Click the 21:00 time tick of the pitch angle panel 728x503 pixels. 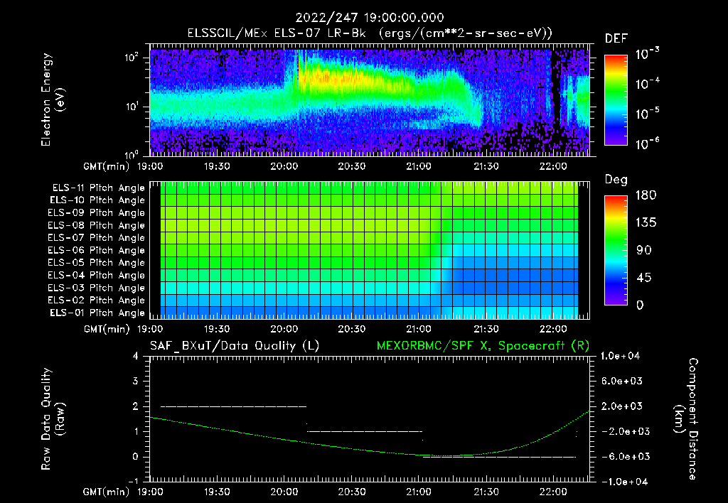419,329
